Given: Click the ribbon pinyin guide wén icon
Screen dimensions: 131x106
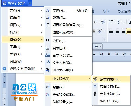Looking at the screenshot, I should (100, 31).
